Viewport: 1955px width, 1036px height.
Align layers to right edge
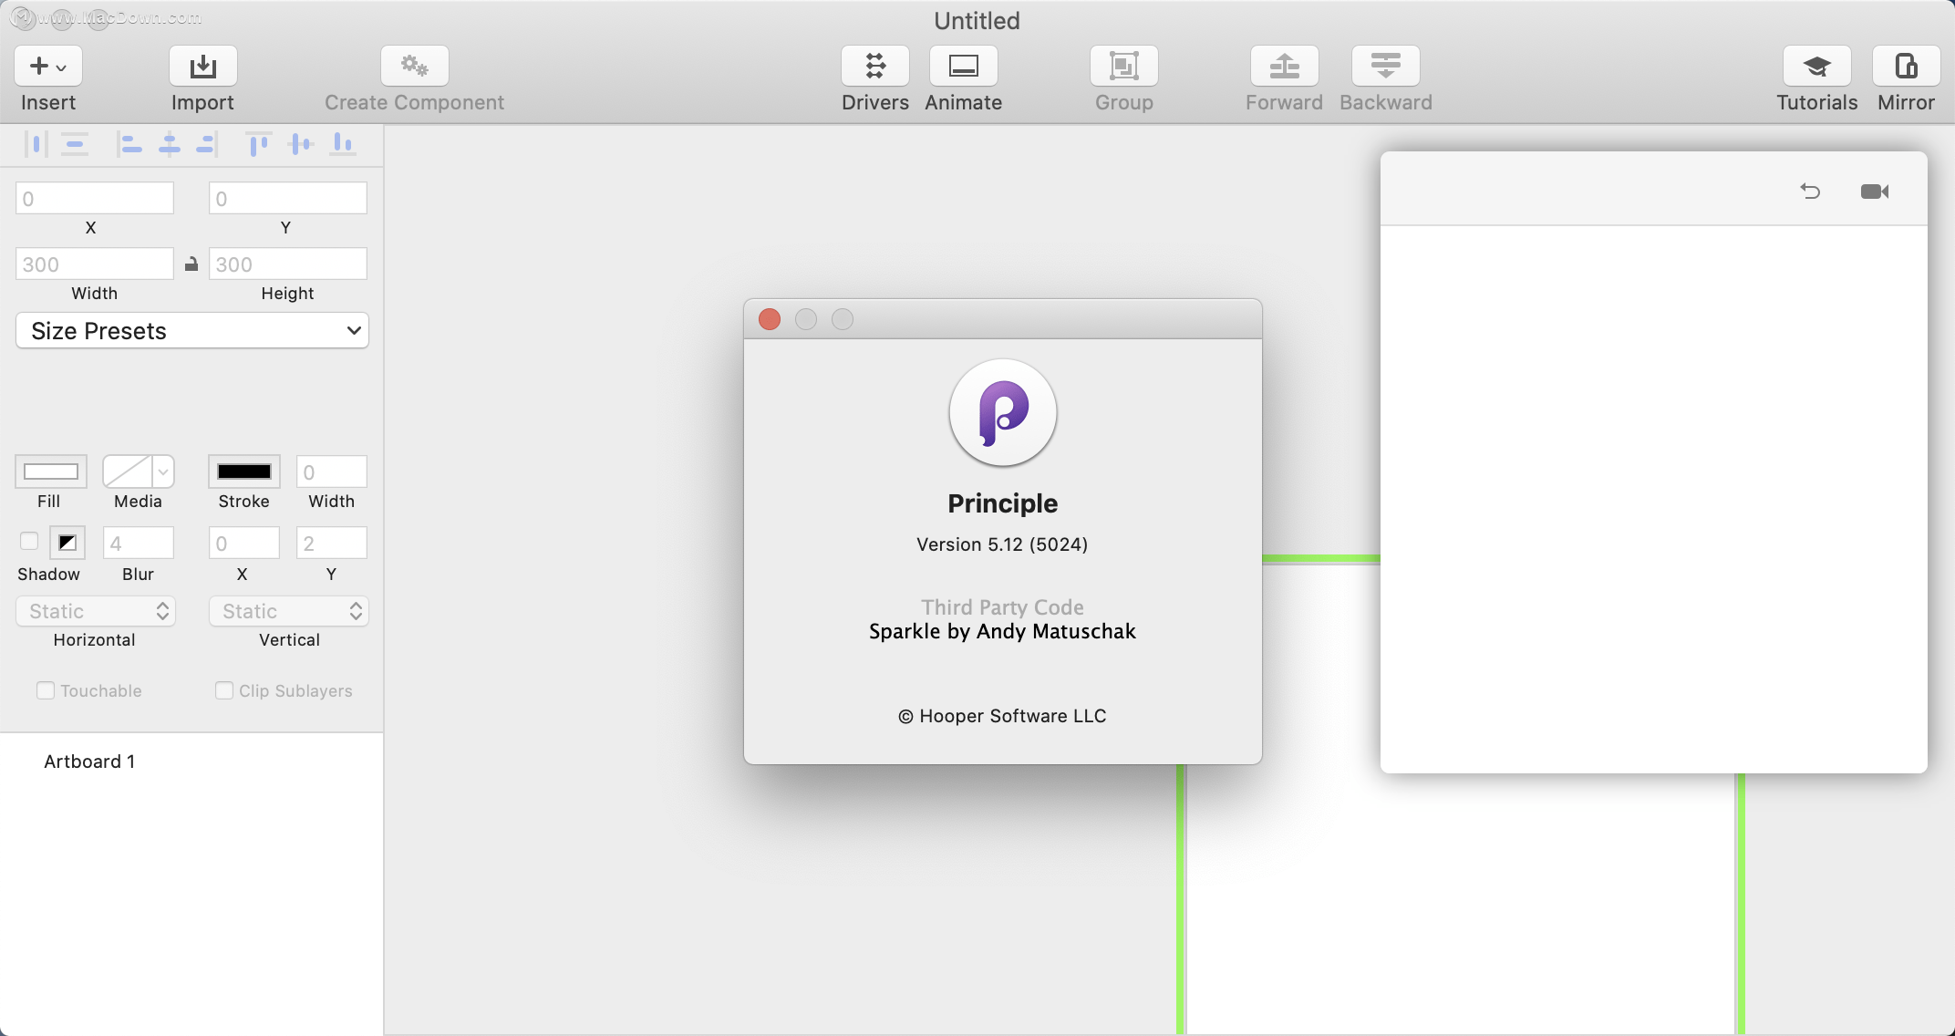(207, 144)
